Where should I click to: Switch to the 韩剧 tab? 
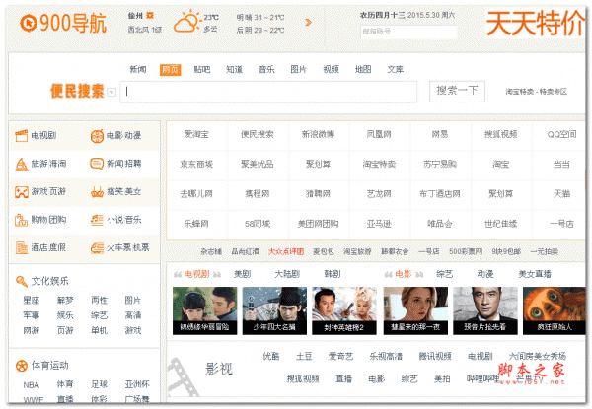[333, 274]
